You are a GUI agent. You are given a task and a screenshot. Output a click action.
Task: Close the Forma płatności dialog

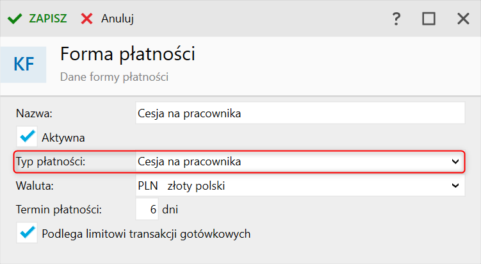coord(463,19)
